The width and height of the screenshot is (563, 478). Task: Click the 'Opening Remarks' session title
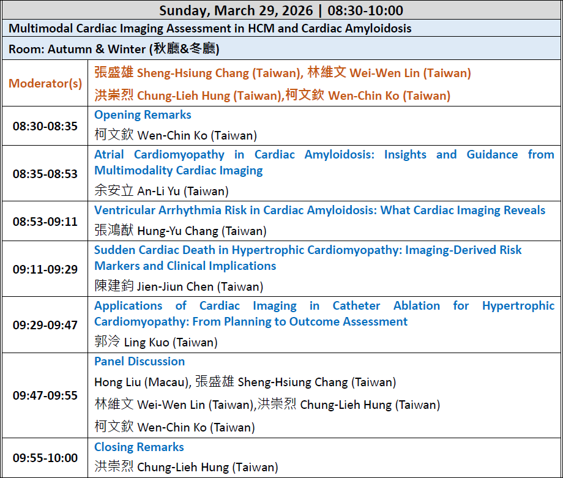(x=143, y=115)
